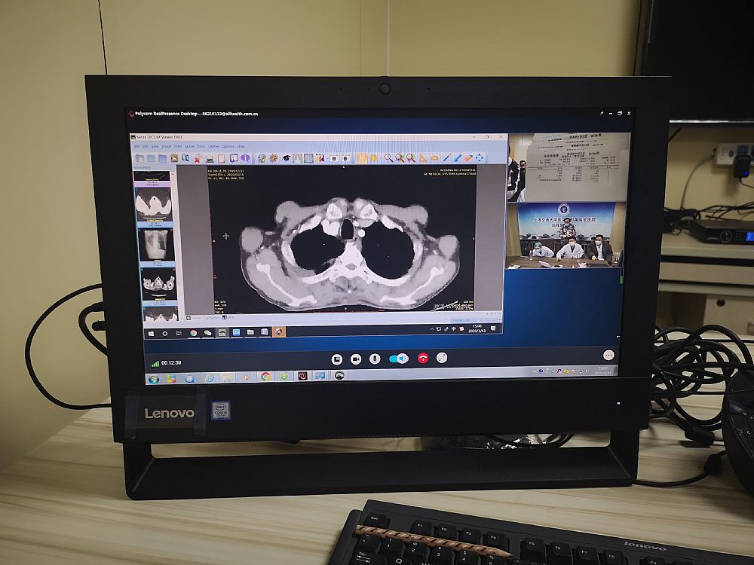Viewport: 754px width, 565px height.
Task: Click the gear settings icon in toolbar
Action: [274, 157]
